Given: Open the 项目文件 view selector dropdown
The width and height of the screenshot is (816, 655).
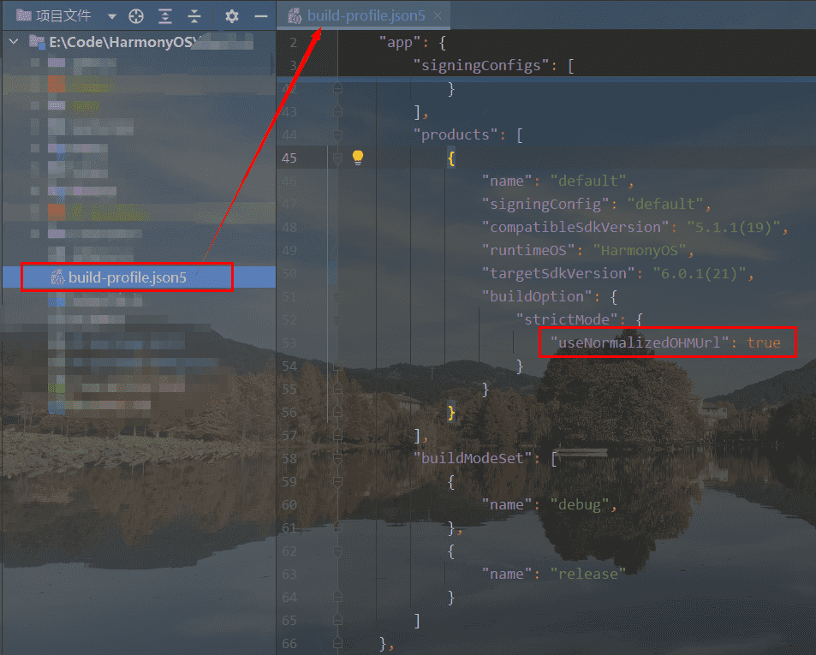Looking at the screenshot, I should 112,16.
